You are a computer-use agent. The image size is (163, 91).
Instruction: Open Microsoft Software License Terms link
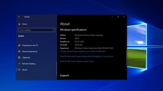click(x=77, y=61)
